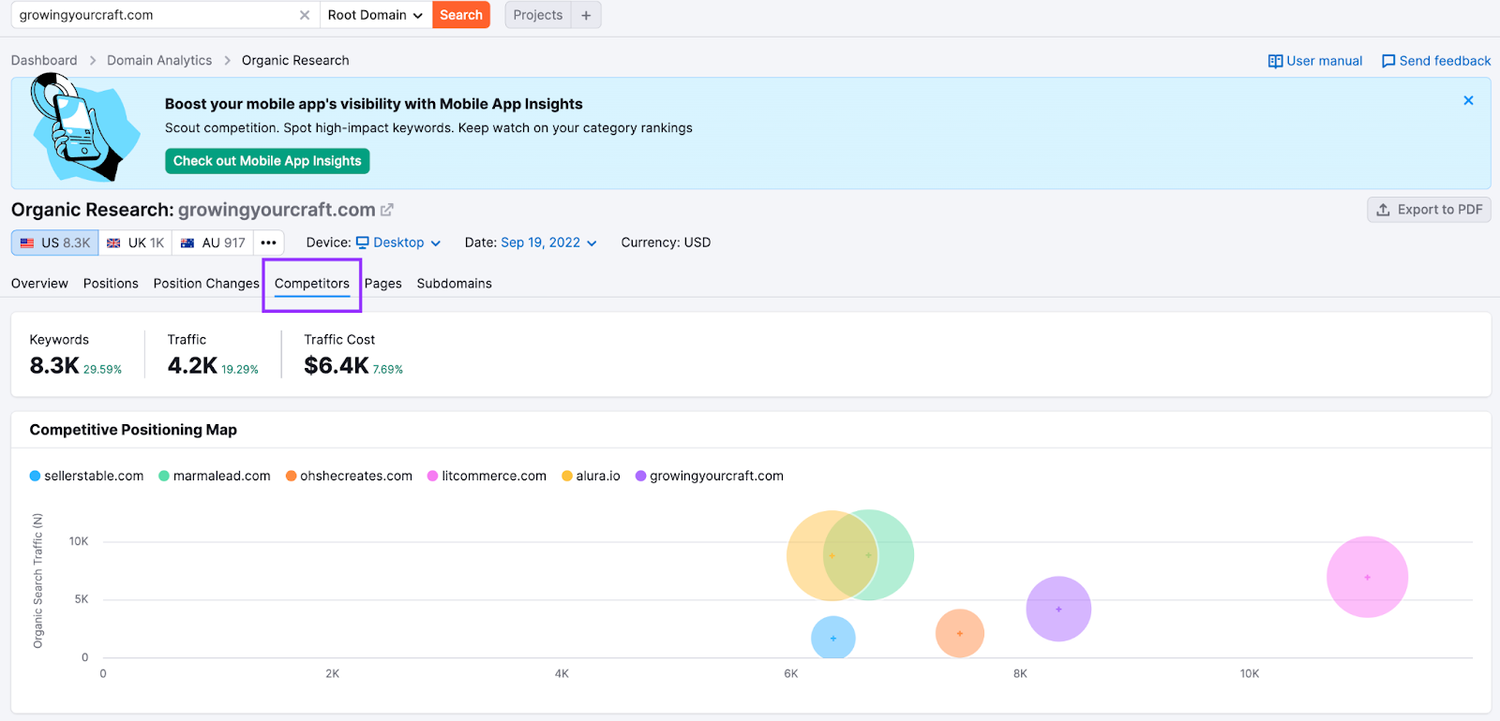Click the Organic Research breadcrumb text

click(x=295, y=60)
